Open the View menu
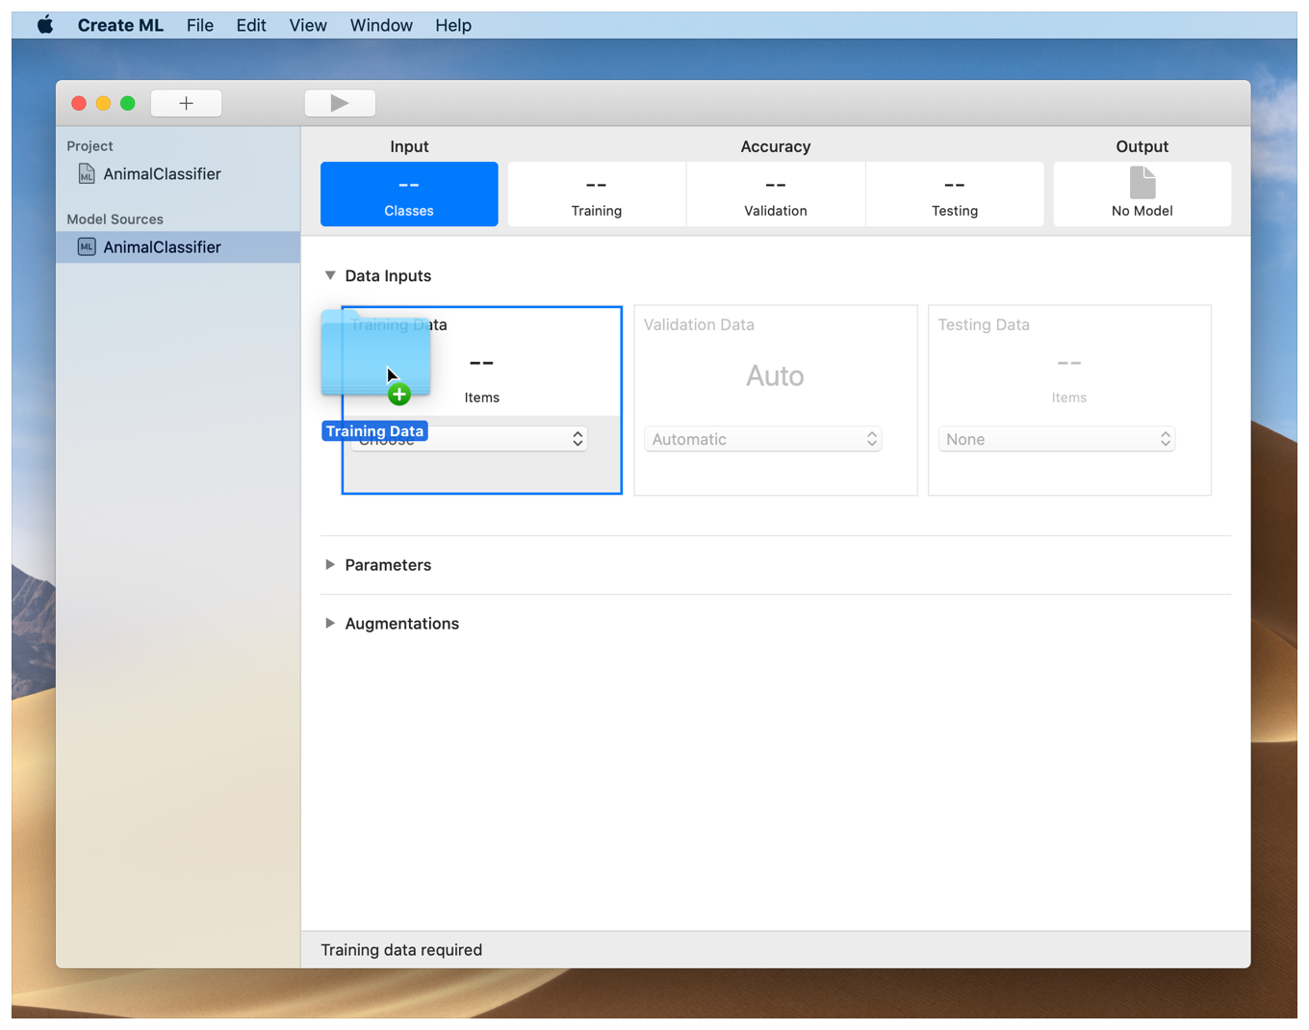Screen dimensions: 1309x1030 308,25
